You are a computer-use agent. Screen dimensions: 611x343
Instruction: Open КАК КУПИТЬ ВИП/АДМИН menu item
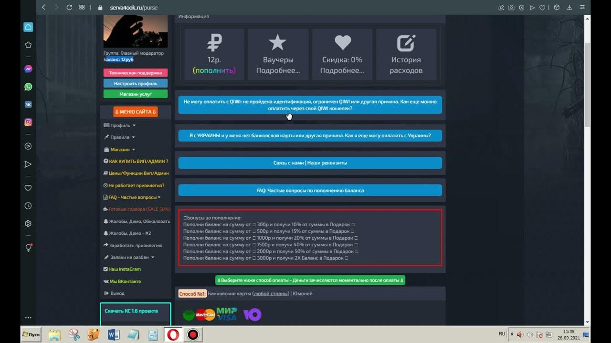click(136, 161)
